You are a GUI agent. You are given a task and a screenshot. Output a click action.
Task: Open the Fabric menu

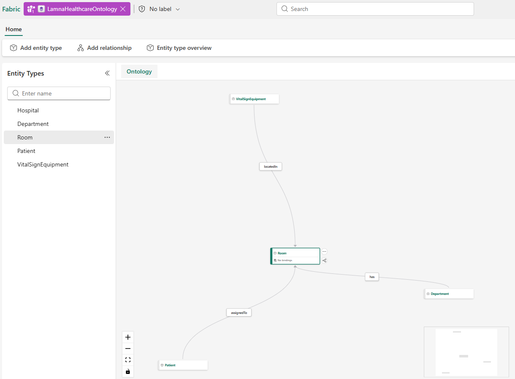pos(11,8)
